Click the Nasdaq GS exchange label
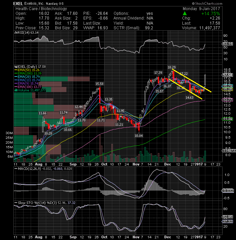Image resolution: width=236 pixels, height=240 pixels. [55, 3]
